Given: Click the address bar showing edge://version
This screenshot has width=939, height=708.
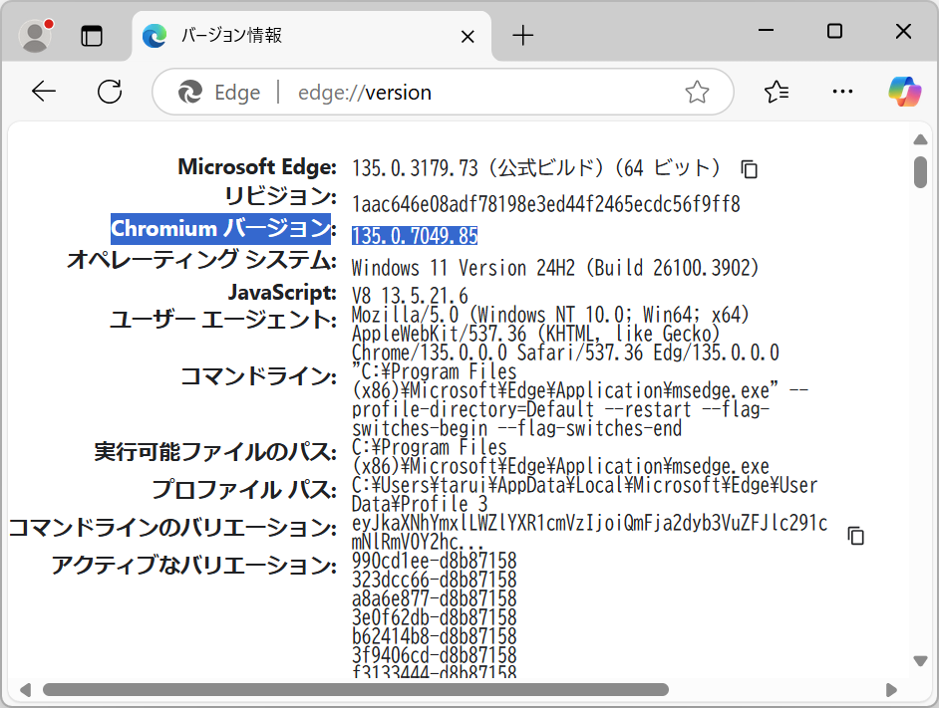Looking at the screenshot, I should [x=399, y=92].
